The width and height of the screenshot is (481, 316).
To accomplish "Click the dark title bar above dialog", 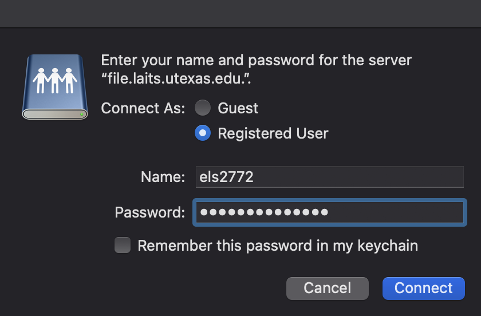I will pos(240,14).
